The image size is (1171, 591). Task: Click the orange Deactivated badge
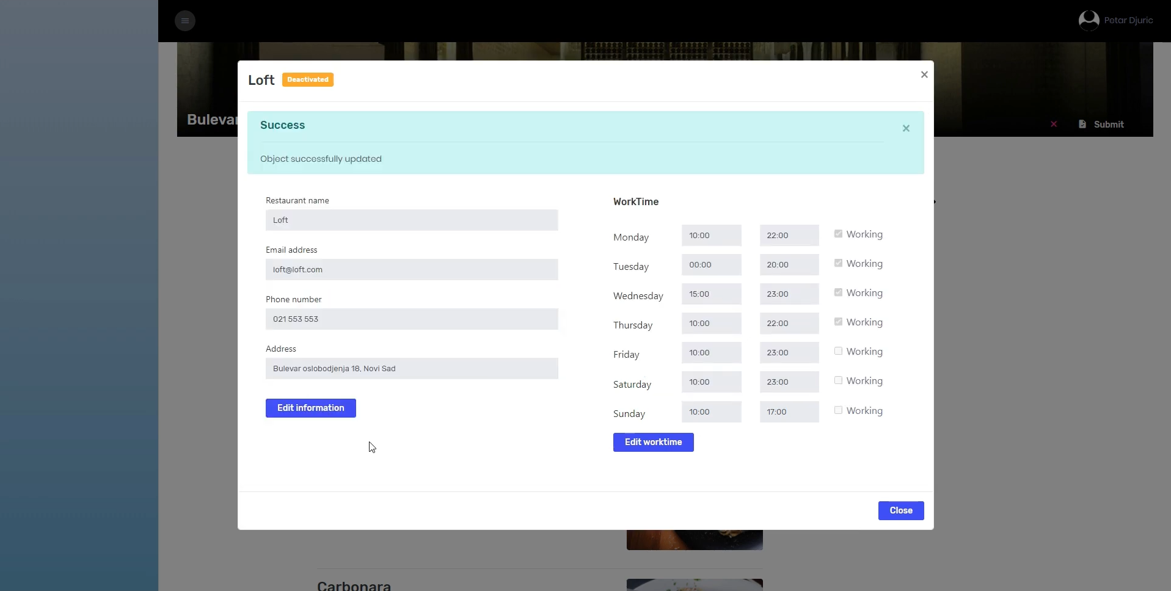coord(308,79)
